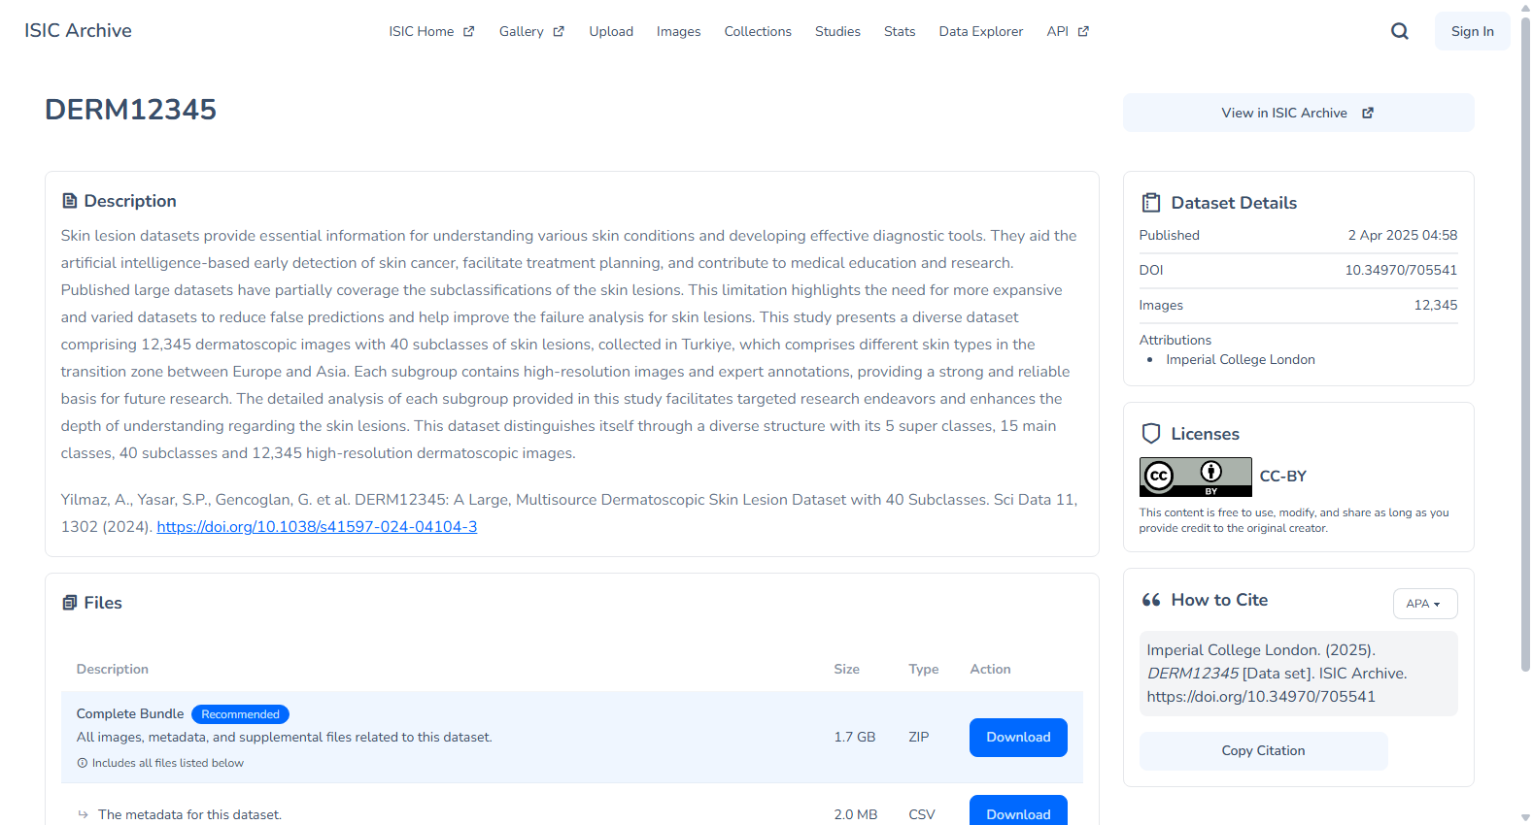1533x825 pixels.
Task: Click 'The metadata for this dataset.' row text
Action: coord(189,814)
